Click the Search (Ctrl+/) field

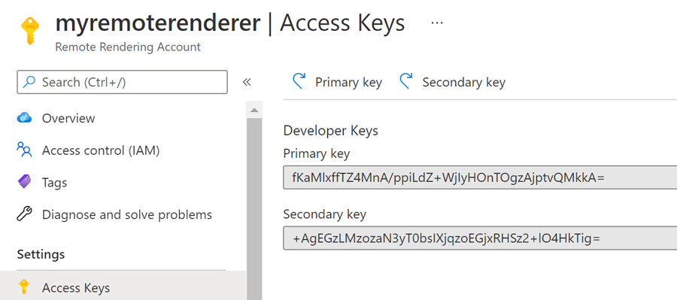pos(122,82)
